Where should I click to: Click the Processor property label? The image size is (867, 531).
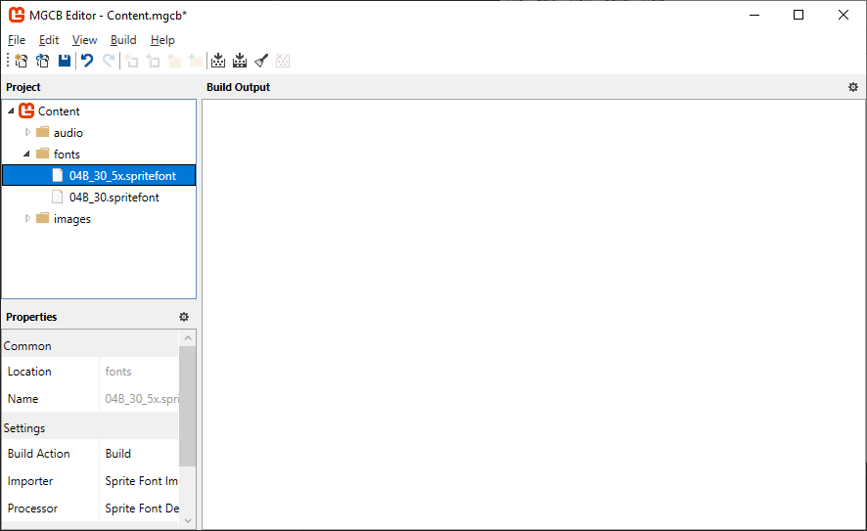pyautogui.click(x=32, y=509)
